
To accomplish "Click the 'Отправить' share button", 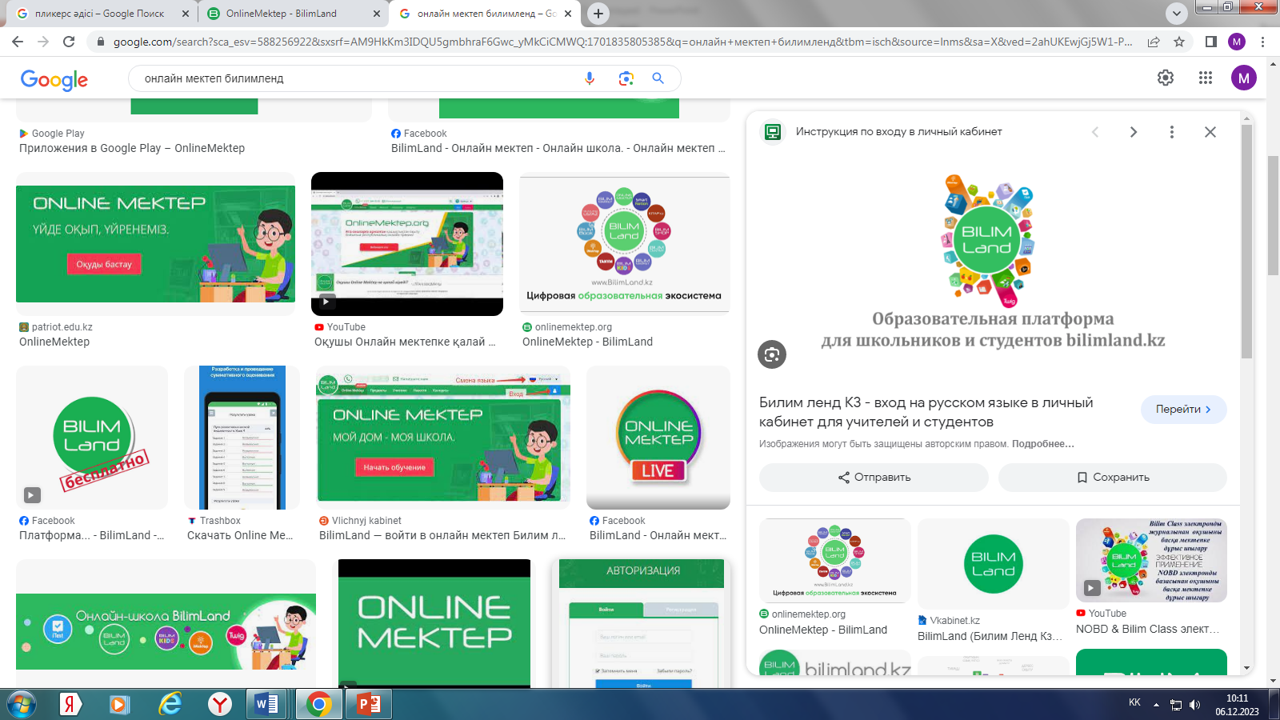I will click(874, 478).
